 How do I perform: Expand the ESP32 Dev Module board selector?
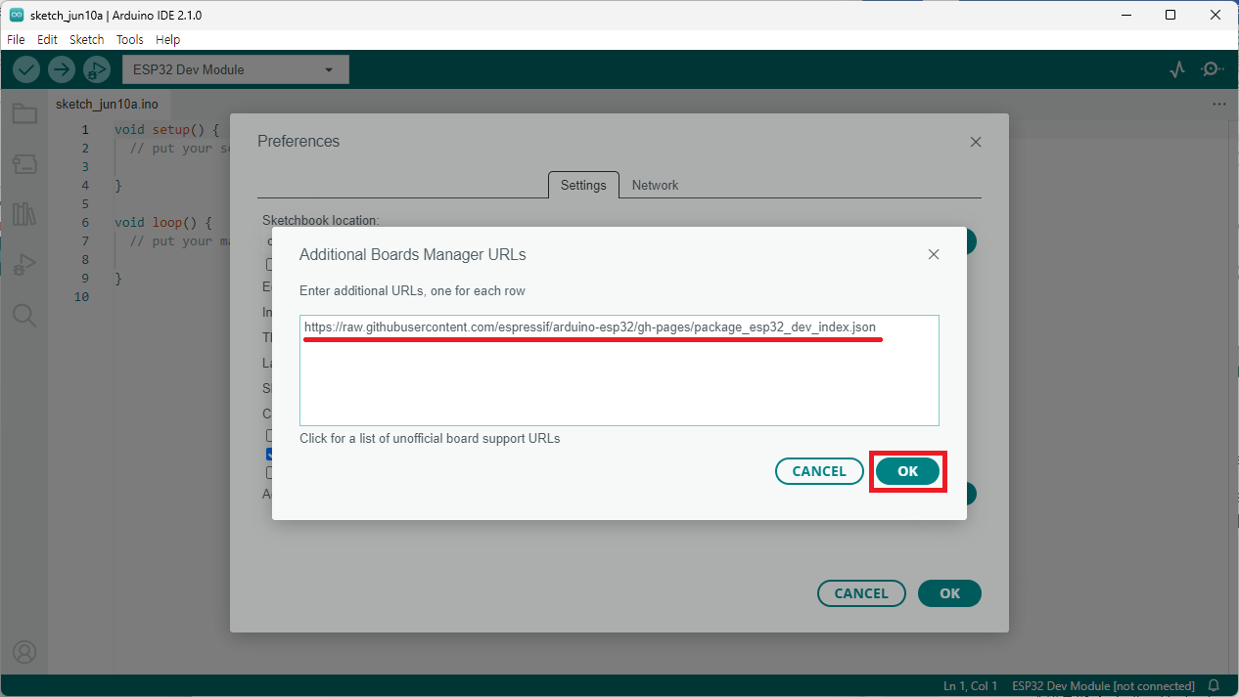(235, 69)
